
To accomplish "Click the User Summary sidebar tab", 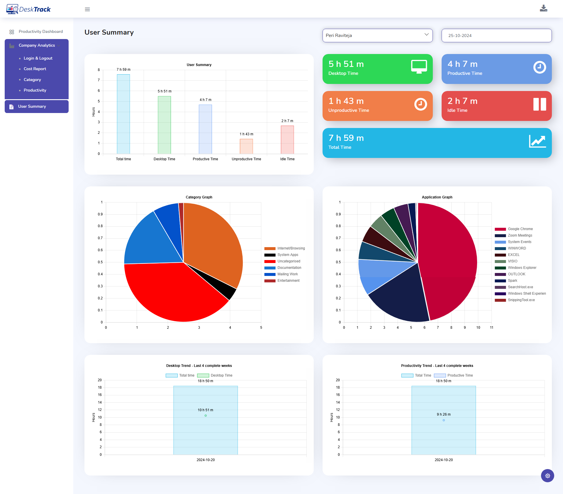I will point(36,106).
